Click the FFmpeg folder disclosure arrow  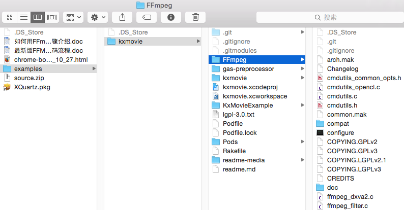(302, 59)
